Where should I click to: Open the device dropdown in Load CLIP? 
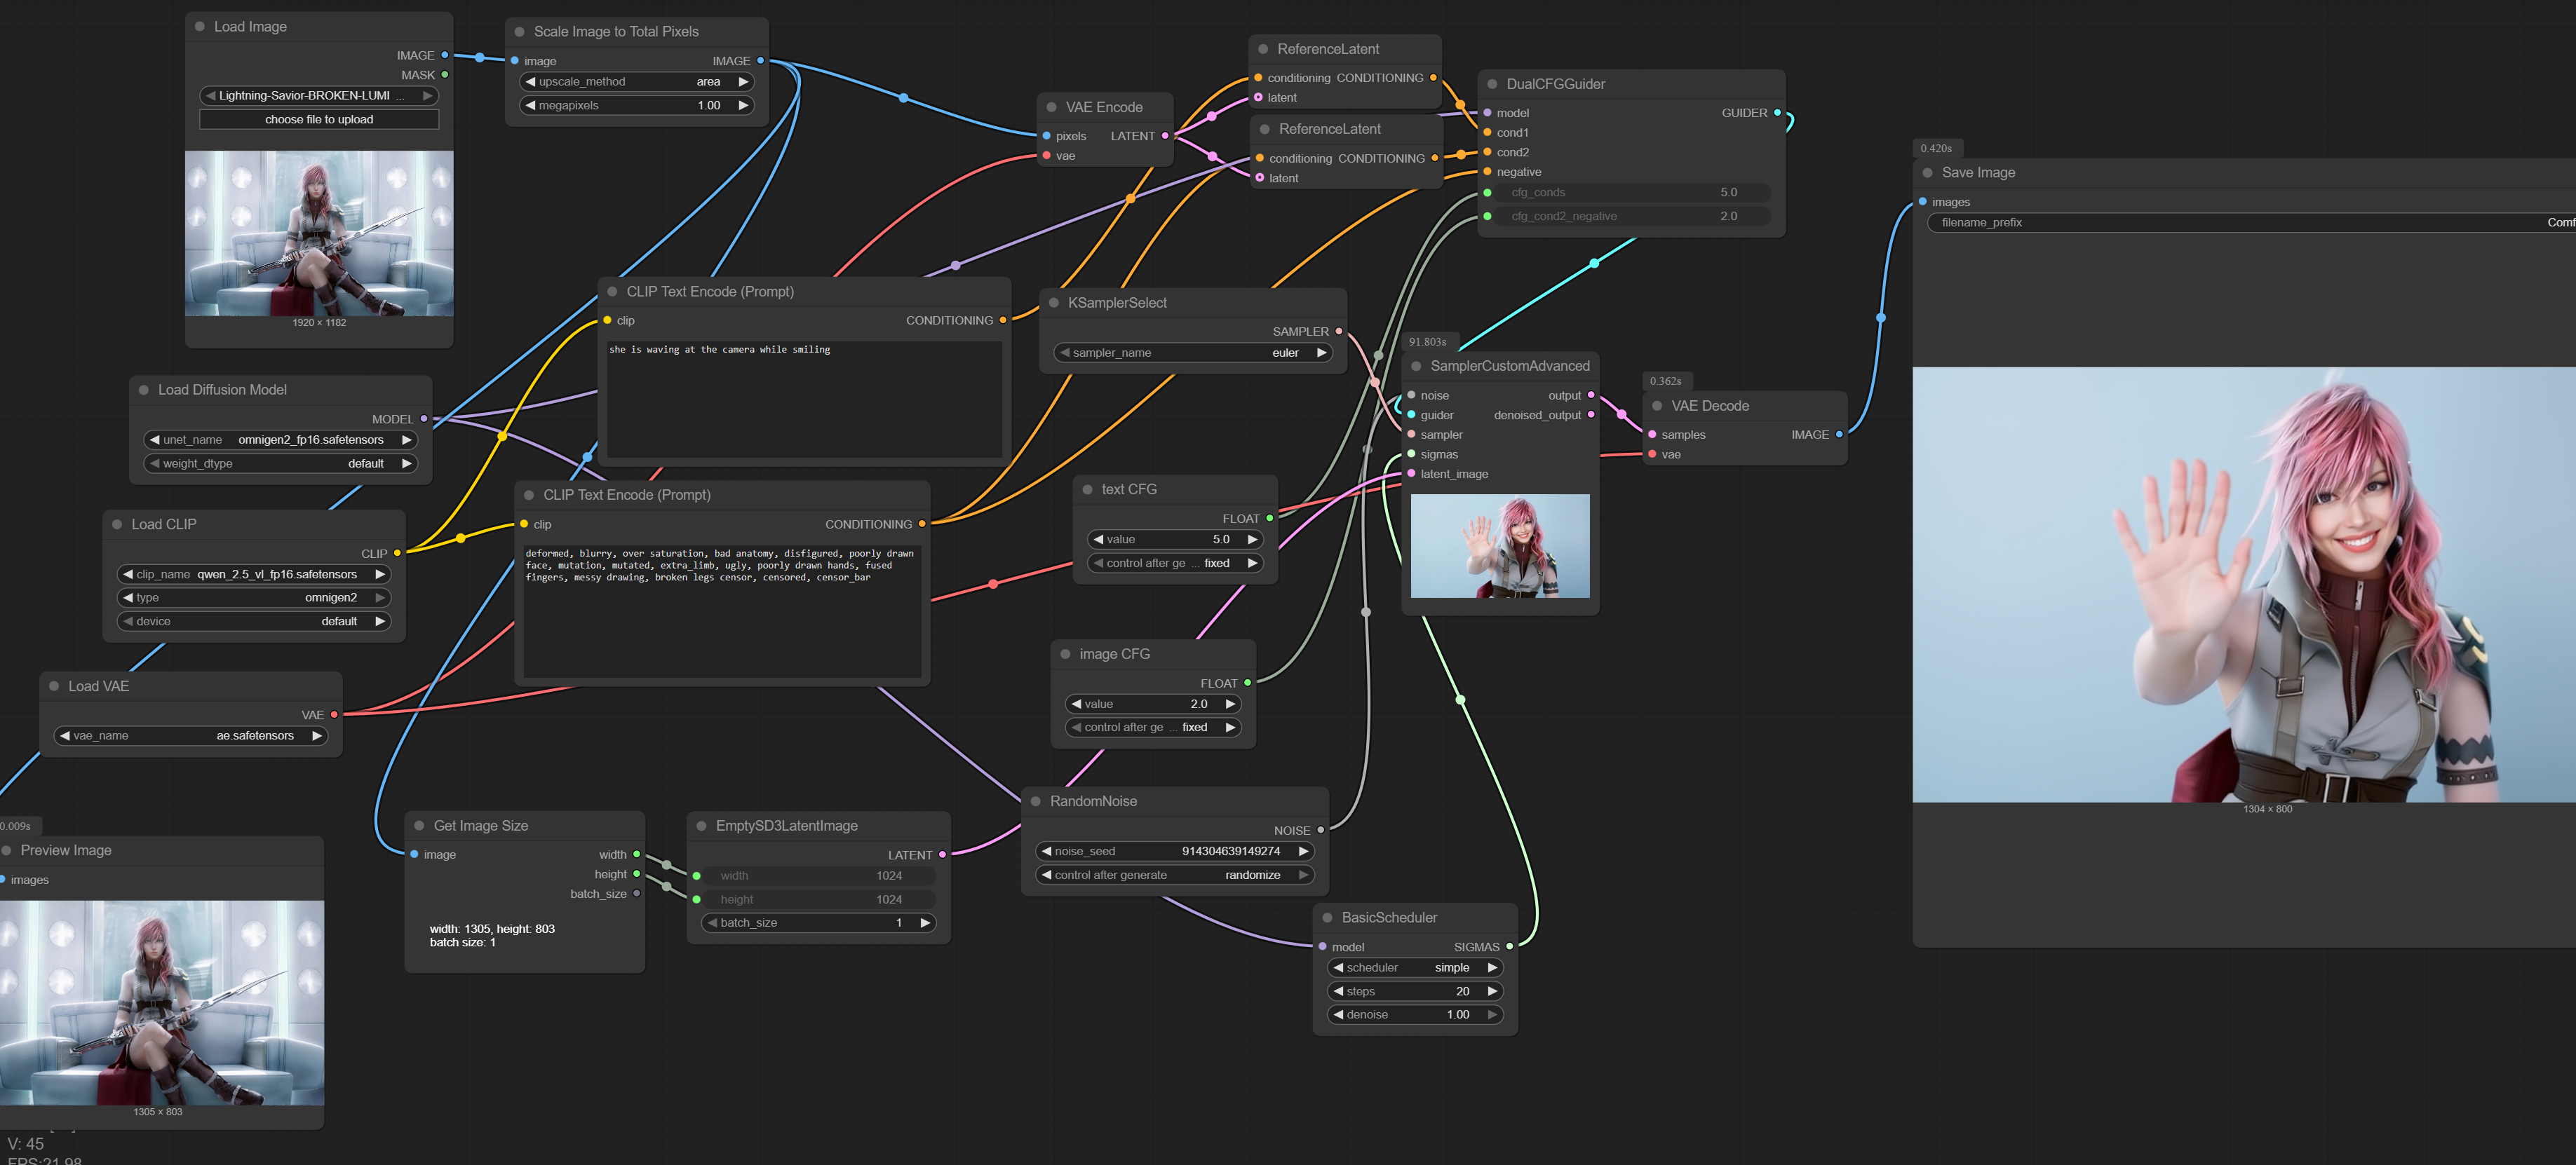point(254,622)
